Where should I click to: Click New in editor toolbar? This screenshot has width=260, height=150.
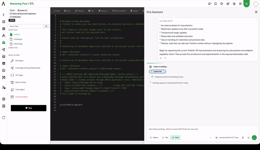click(x=57, y=11)
